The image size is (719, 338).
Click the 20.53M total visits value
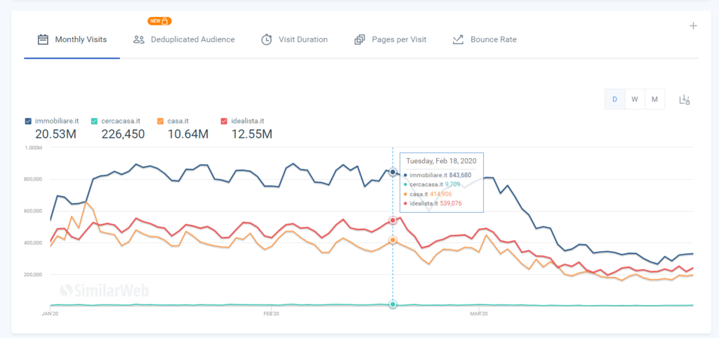tap(55, 134)
